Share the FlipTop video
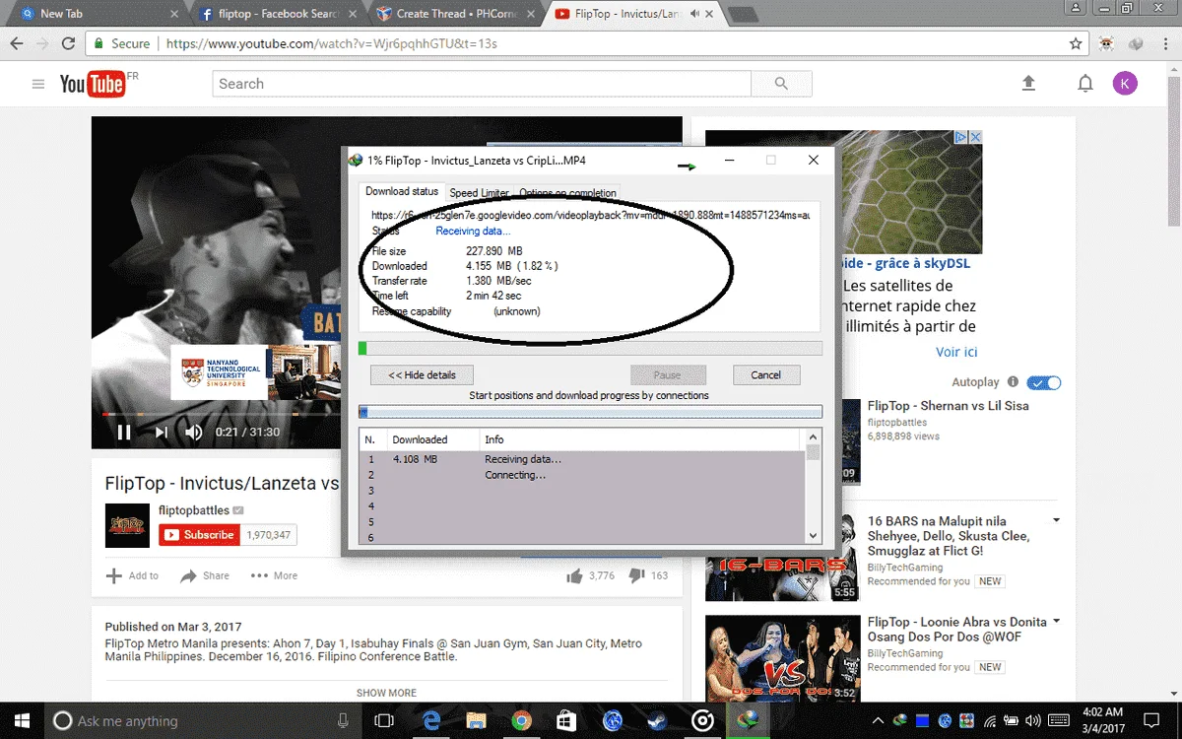 point(205,575)
